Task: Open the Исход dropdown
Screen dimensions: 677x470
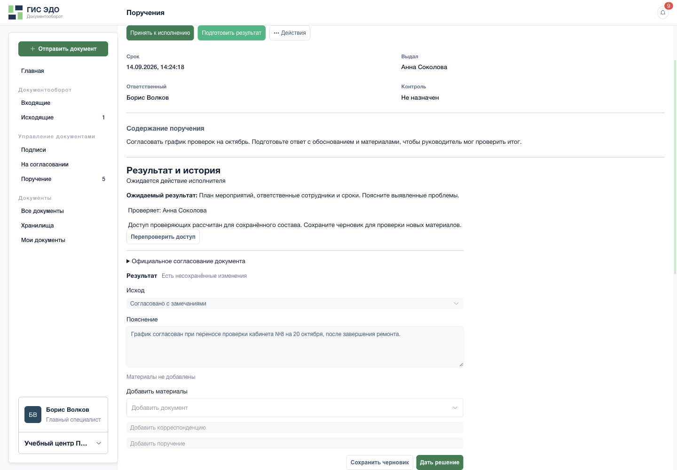Action: coord(295,304)
